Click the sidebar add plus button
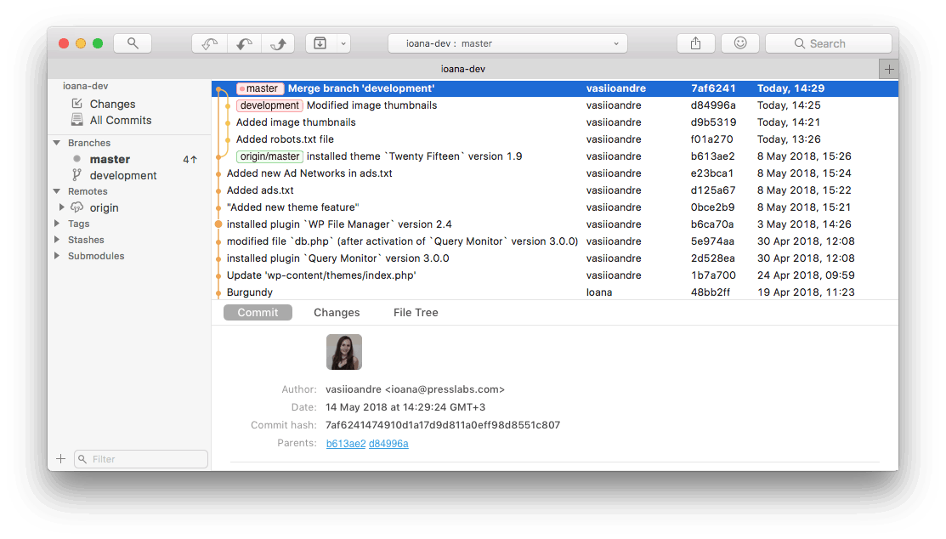946x539 pixels. tap(60, 459)
